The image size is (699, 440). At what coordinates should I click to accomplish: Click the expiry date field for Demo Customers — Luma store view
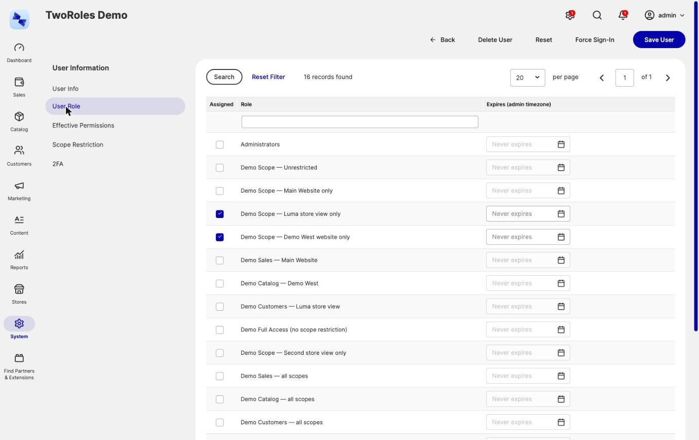click(528, 307)
